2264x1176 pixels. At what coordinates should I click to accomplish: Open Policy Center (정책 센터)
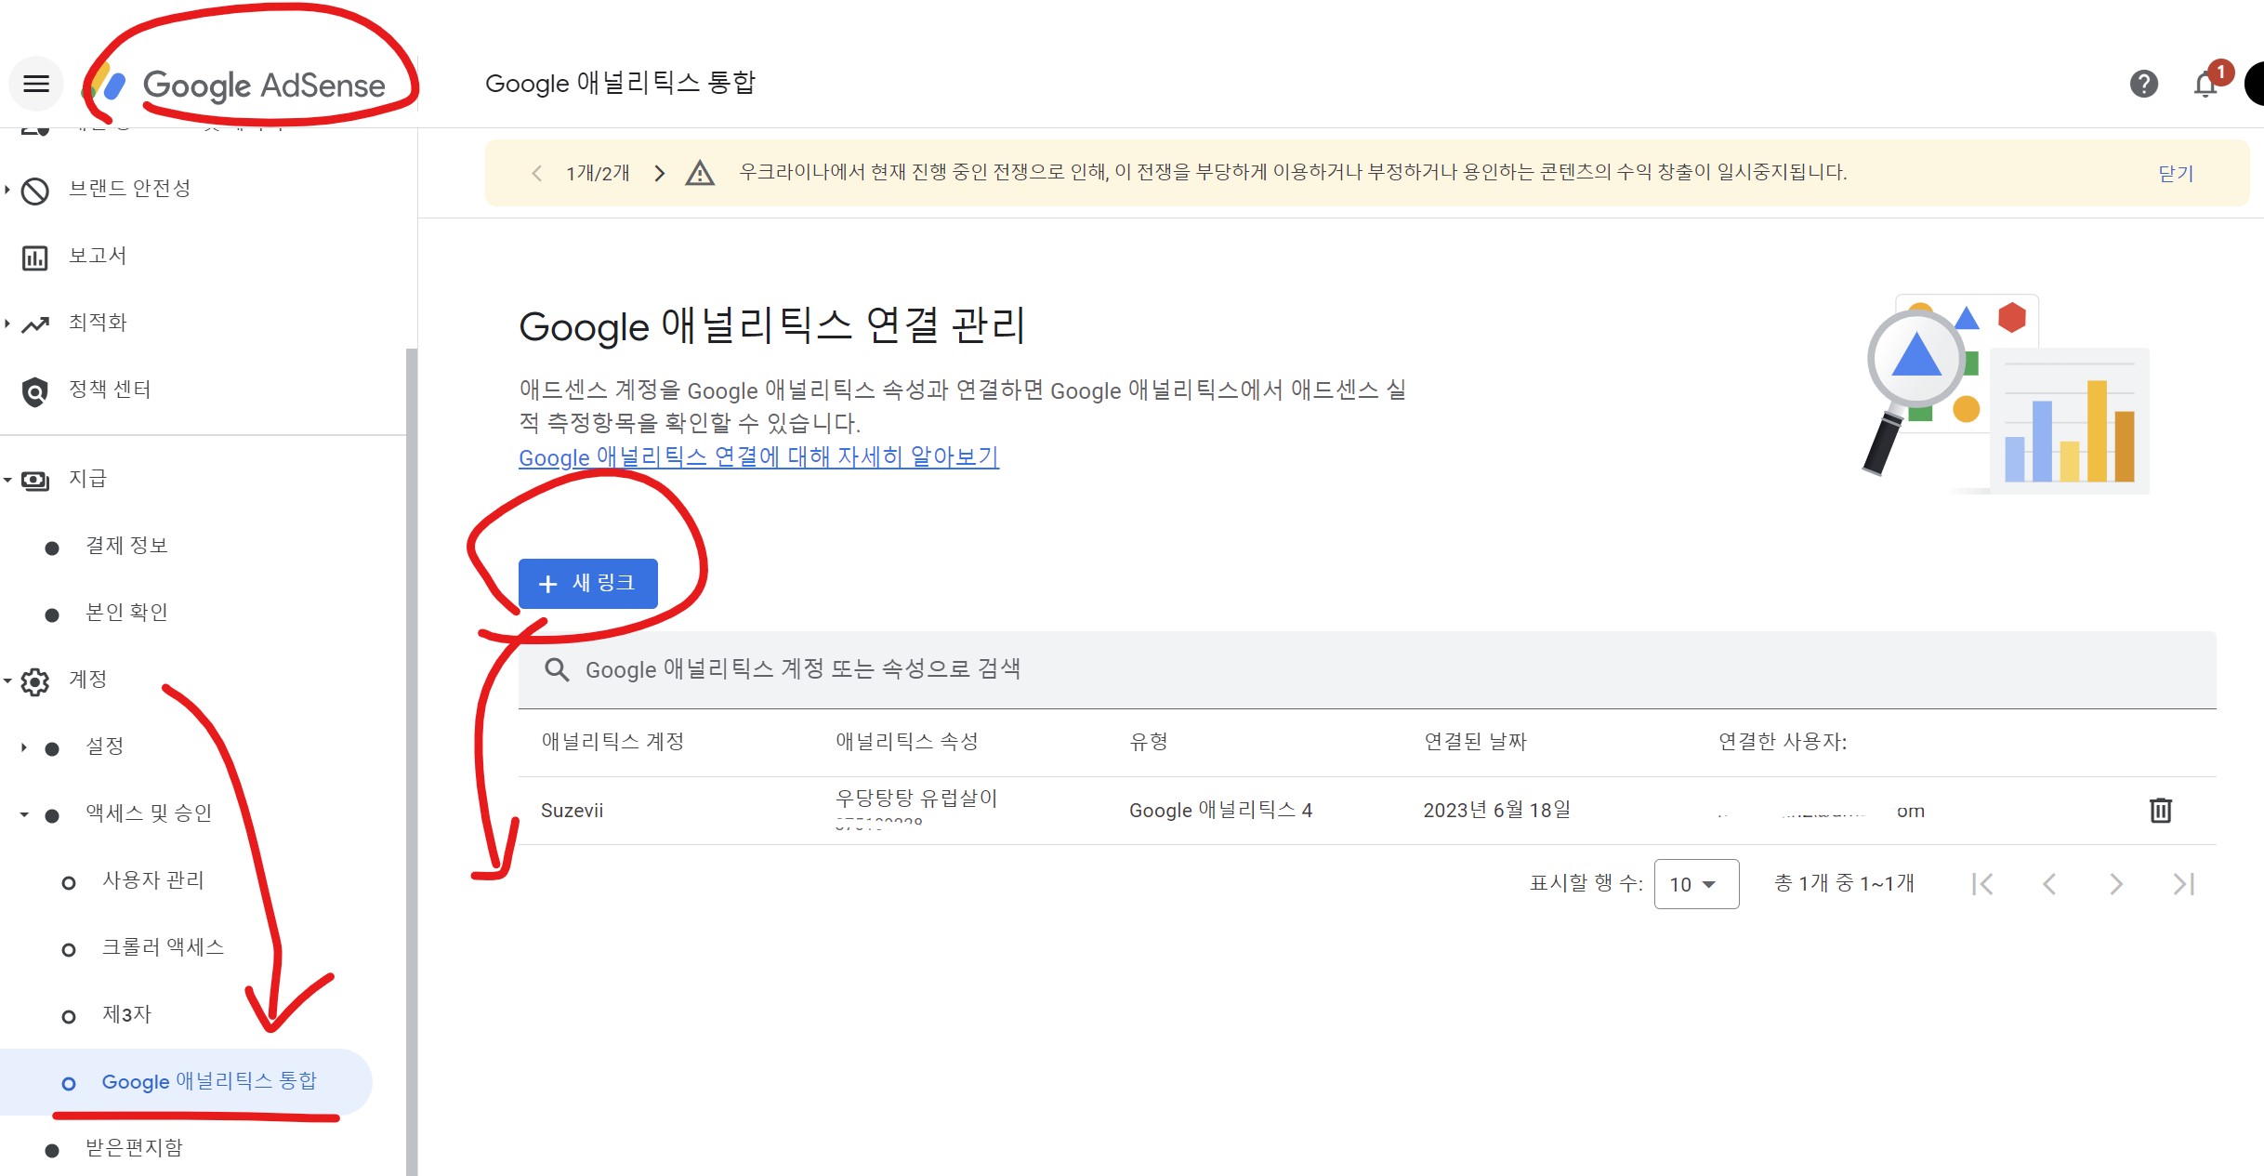click(110, 390)
